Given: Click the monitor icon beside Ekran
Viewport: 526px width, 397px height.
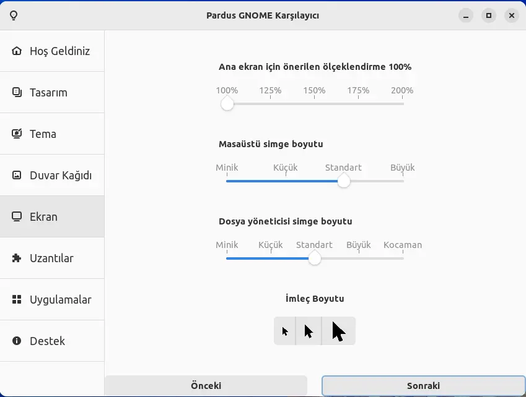Looking at the screenshot, I should [17, 216].
